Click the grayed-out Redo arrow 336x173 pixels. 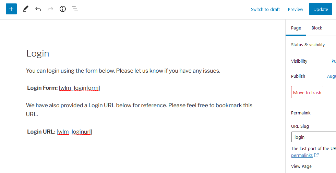click(50, 9)
